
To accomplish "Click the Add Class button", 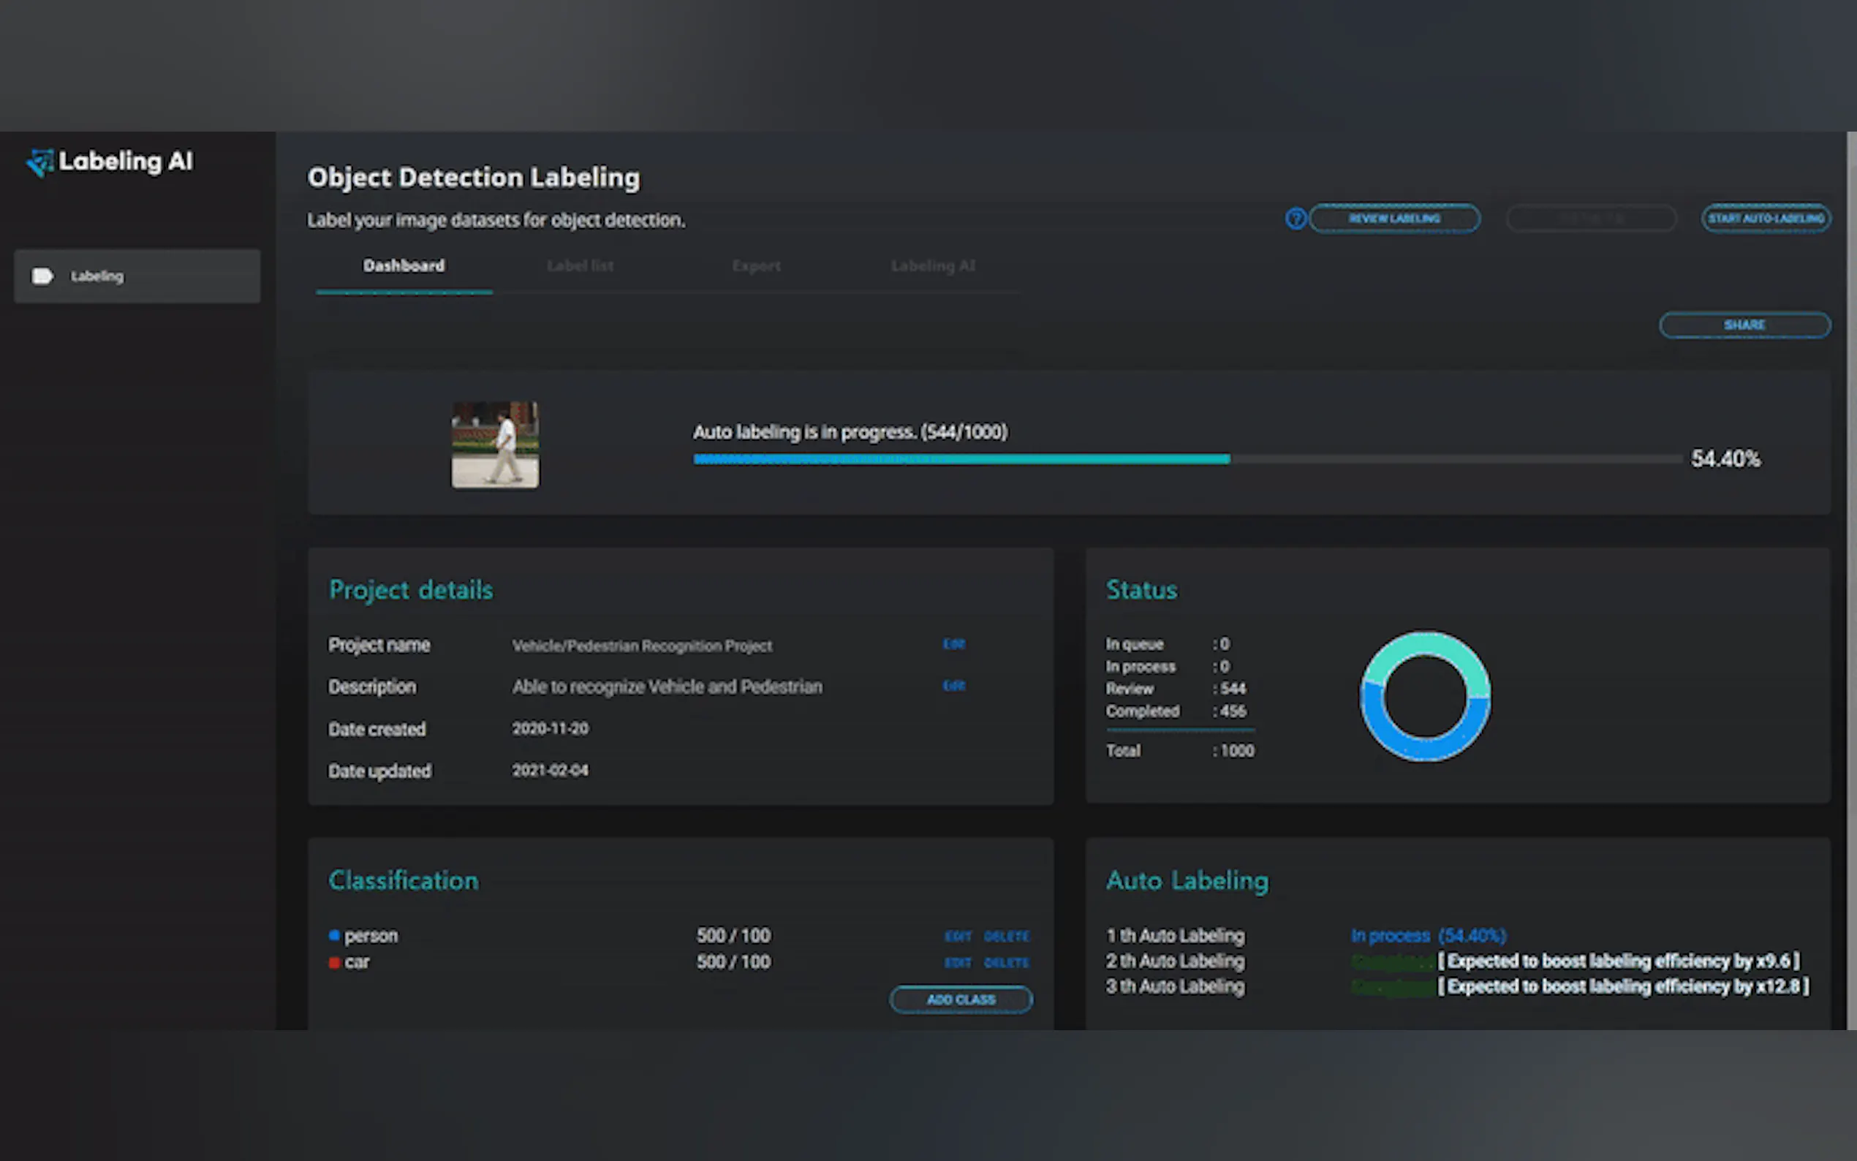I will coord(961,999).
